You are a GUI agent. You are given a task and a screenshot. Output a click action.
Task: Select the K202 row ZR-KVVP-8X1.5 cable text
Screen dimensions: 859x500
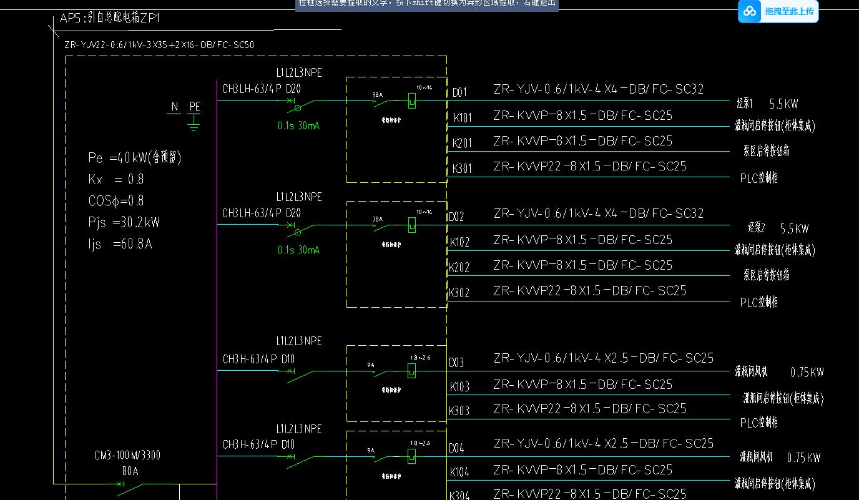[x=583, y=265]
